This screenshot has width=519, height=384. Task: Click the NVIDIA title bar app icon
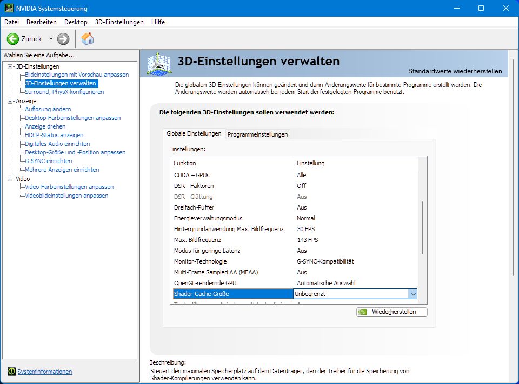tap(9, 8)
